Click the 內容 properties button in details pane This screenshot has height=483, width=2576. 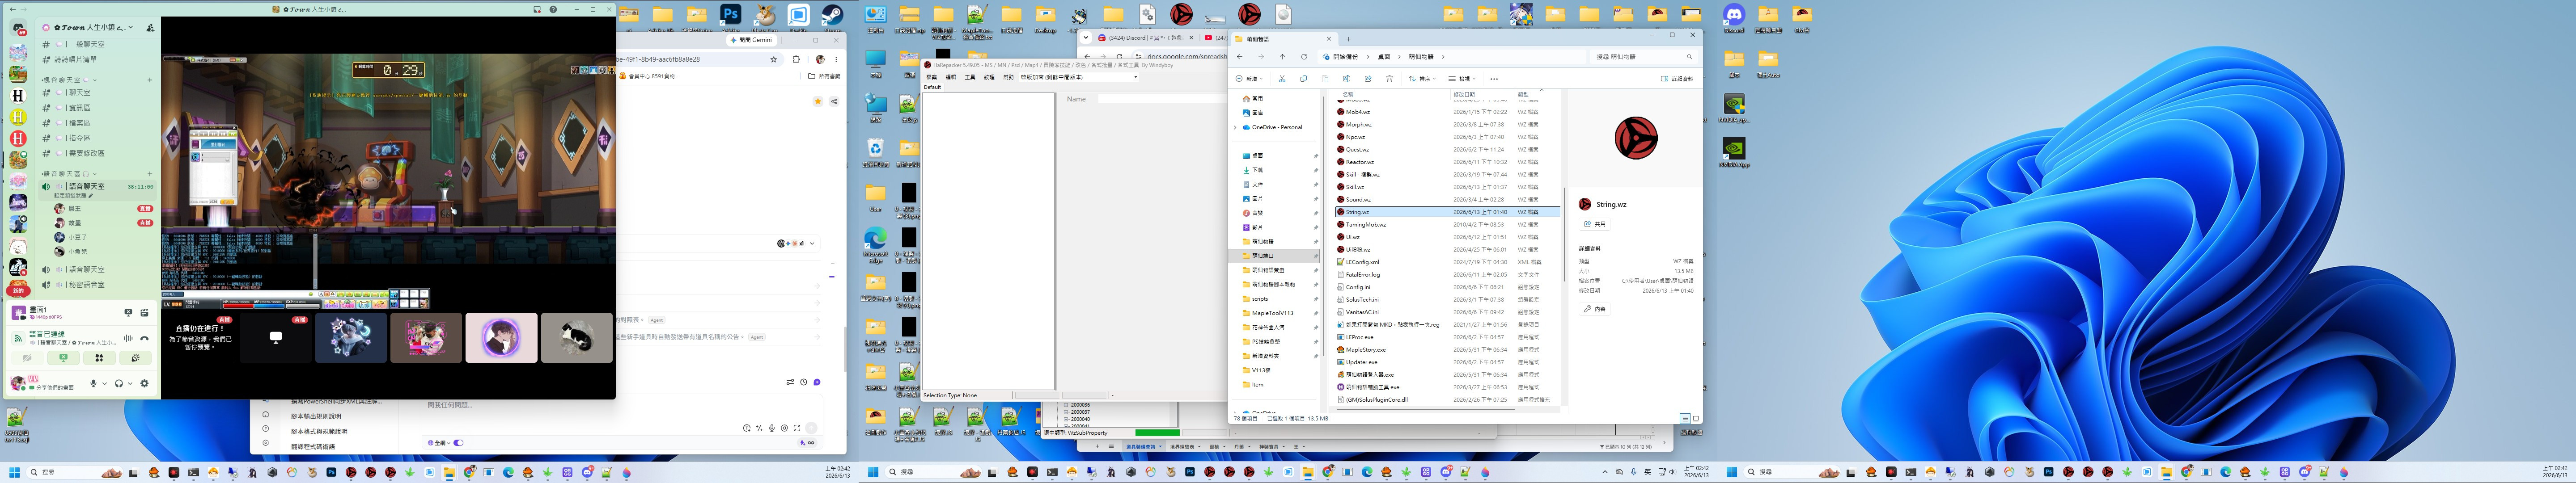[x=1595, y=309]
